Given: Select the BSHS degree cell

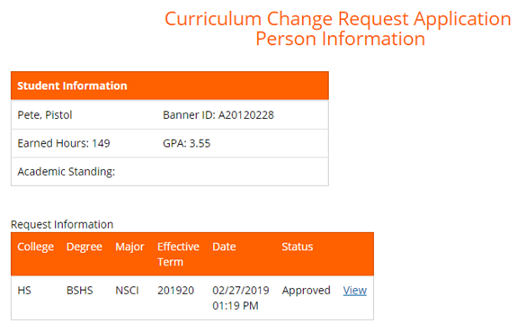Looking at the screenshot, I should 80,291.
